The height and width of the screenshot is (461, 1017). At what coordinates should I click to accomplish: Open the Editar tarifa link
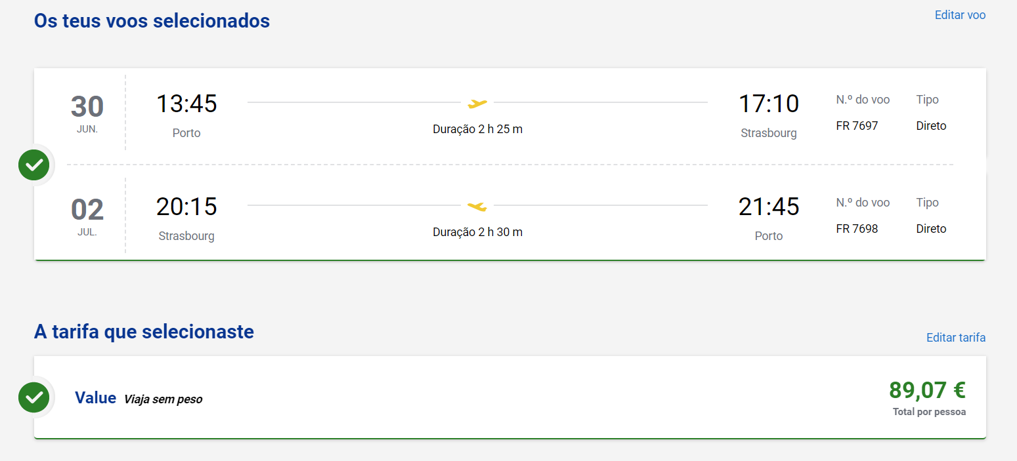point(956,338)
